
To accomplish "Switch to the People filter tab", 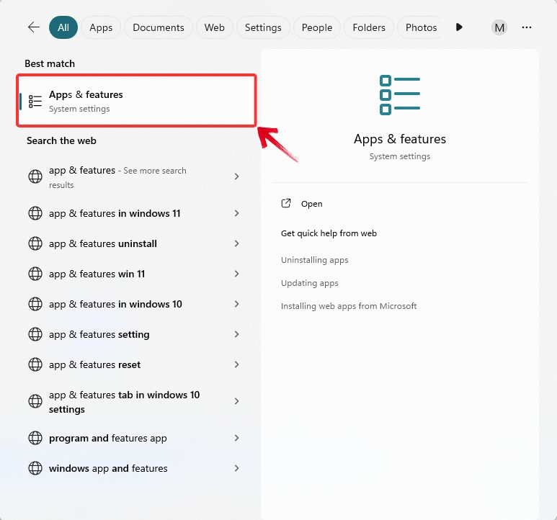I will (x=317, y=27).
